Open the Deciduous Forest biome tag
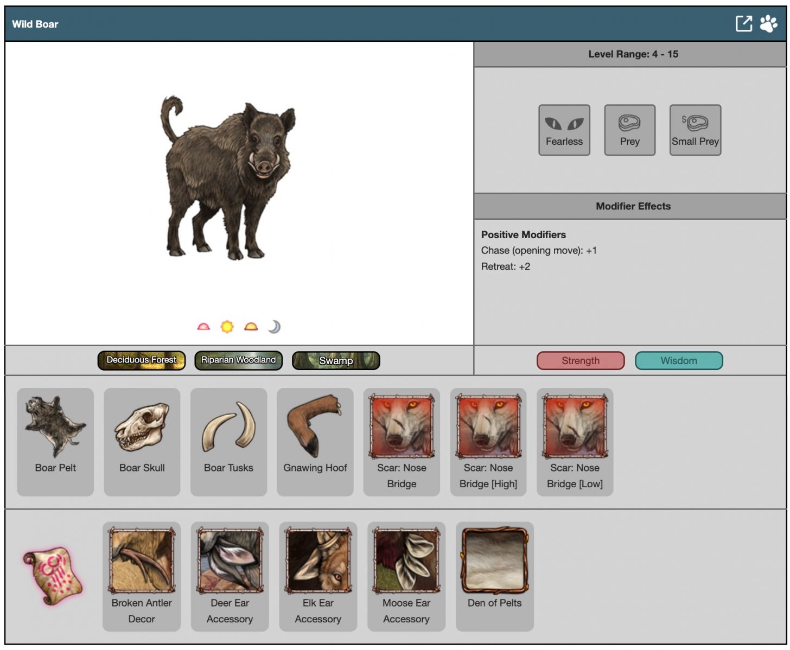This screenshot has height=650, width=790. tap(142, 360)
